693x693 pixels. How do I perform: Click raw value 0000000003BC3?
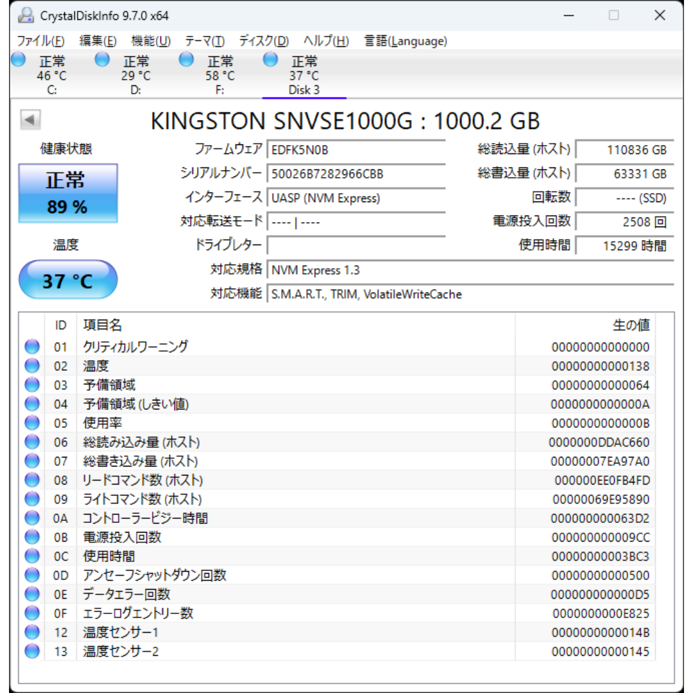pos(600,556)
